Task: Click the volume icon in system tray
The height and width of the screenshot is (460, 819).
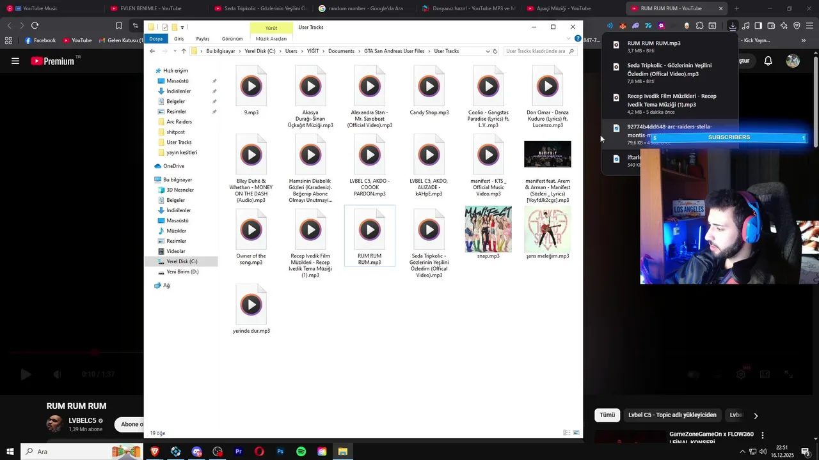Action: 763,452
